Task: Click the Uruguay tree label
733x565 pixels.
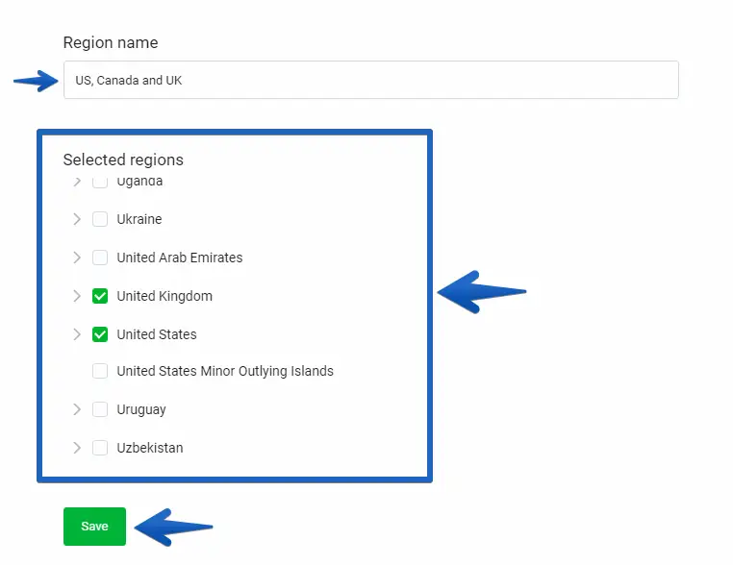Action: [x=141, y=409]
